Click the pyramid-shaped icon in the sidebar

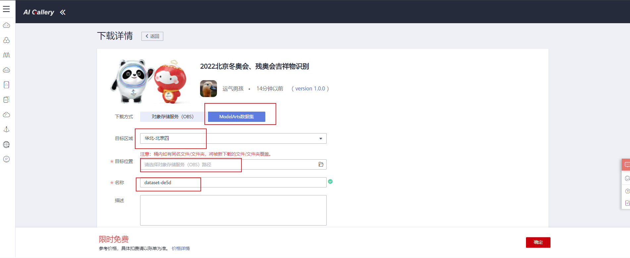pyautogui.click(x=6, y=129)
